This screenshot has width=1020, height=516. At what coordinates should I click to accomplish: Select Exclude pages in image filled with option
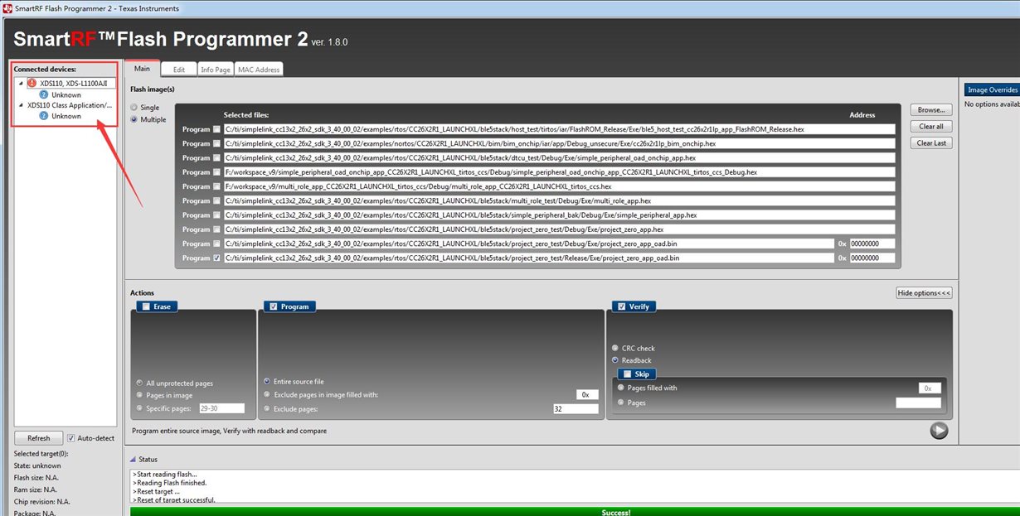click(266, 395)
